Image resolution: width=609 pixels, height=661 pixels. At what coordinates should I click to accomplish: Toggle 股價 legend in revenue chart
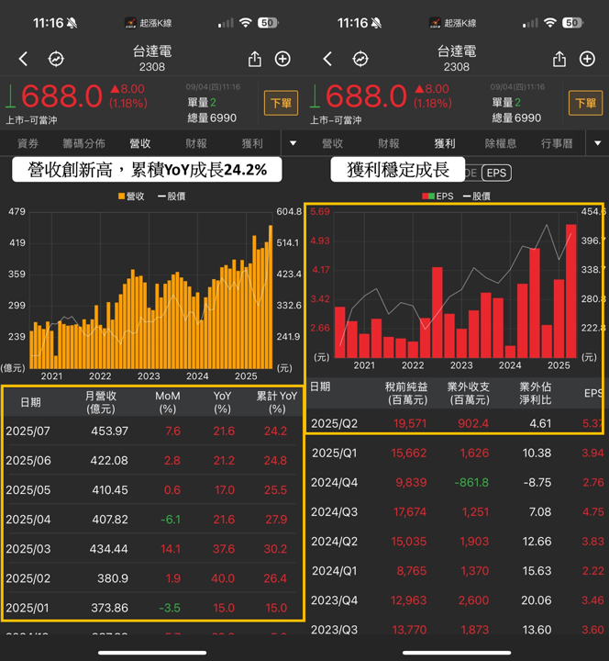click(x=172, y=196)
